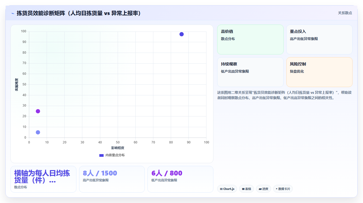
Task: Open the 风险控制 card
Action: 319,72
